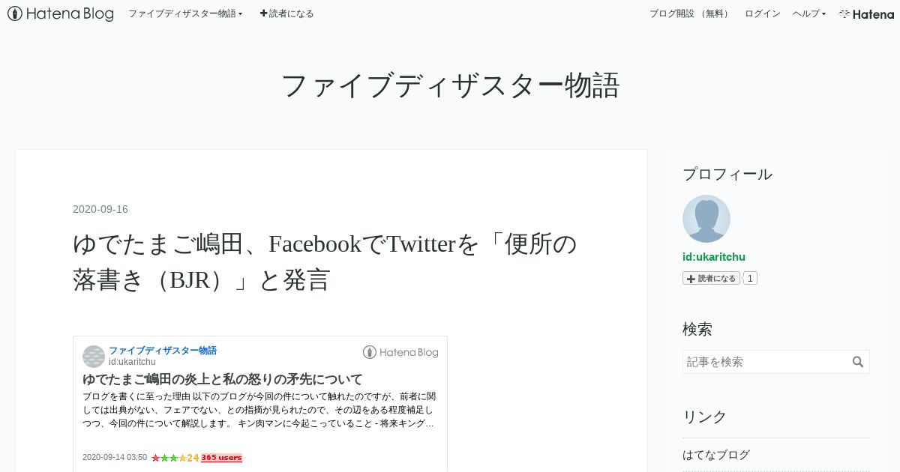Click the magnifier search icon in sidebar
900x472 pixels.
(x=859, y=362)
